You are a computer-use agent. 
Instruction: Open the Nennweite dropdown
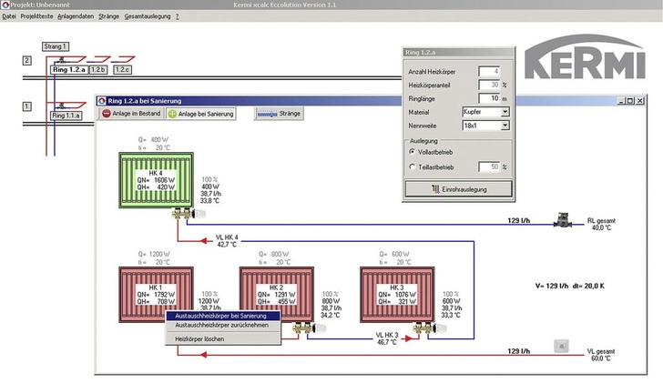coord(505,124)
